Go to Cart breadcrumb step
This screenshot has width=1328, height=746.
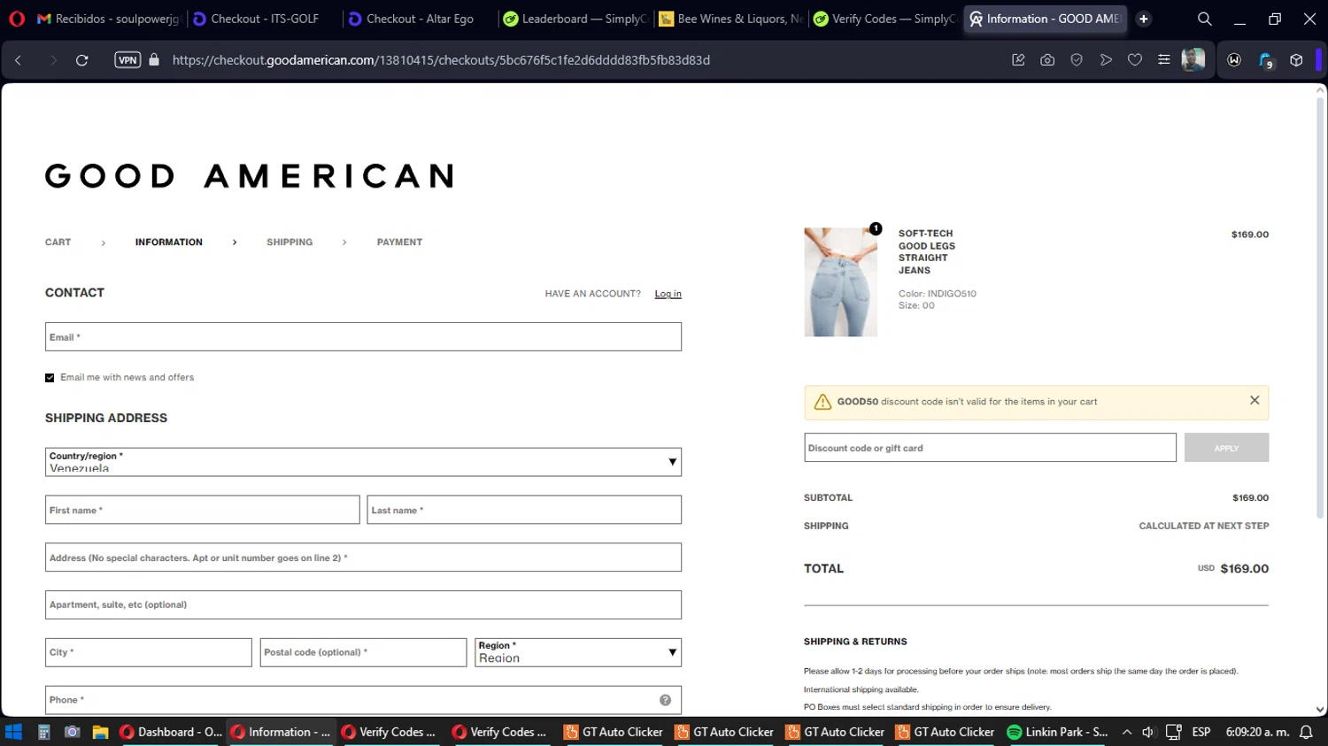point(58,242)
